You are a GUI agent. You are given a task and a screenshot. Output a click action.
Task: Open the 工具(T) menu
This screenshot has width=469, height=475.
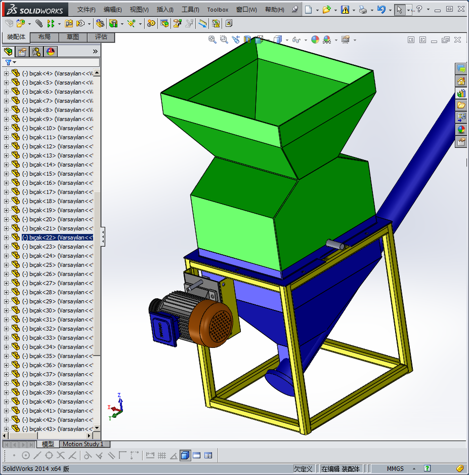pos(190,10)
